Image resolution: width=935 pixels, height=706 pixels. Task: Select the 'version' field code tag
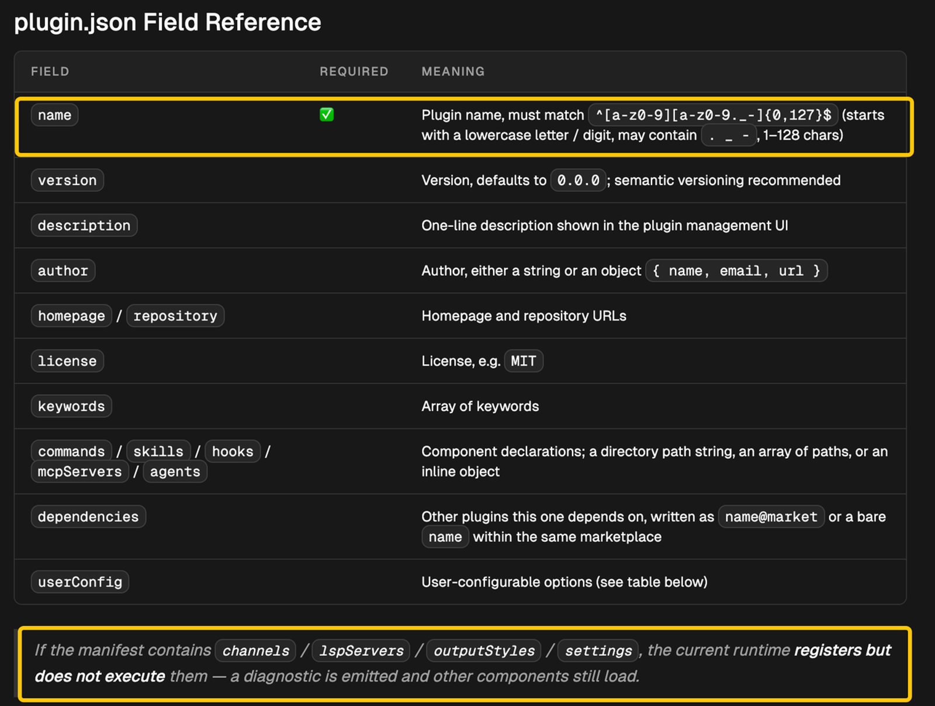tap(67, 180)
